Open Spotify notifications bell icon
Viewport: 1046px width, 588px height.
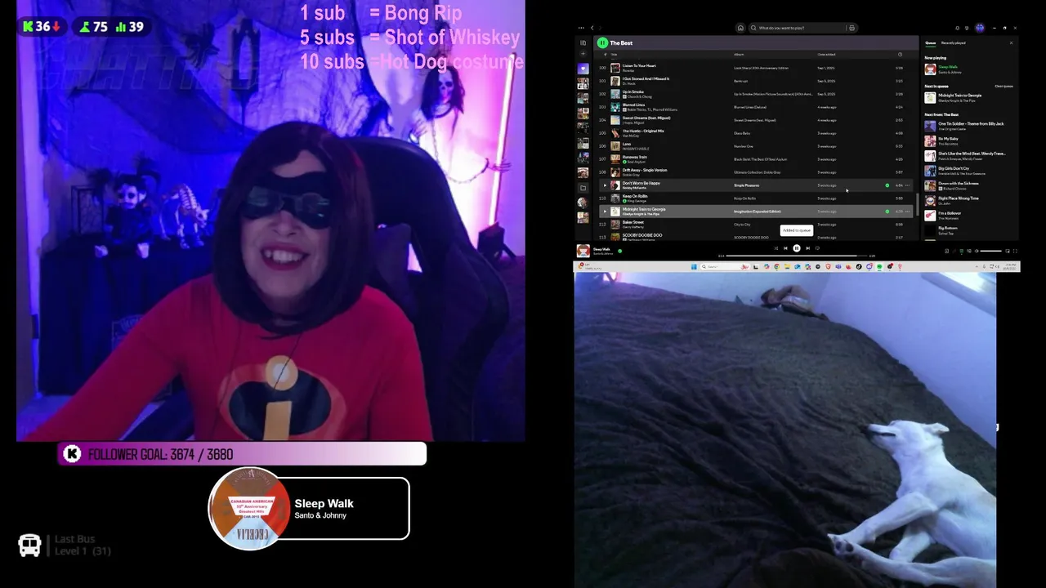pos(957,28)
